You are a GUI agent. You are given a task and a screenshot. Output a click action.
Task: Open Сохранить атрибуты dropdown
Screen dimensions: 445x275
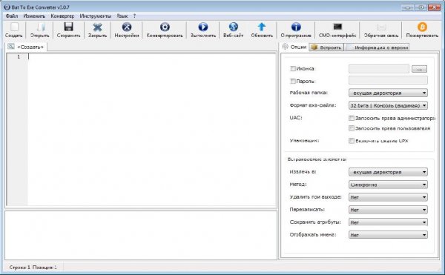pos(388,222)
